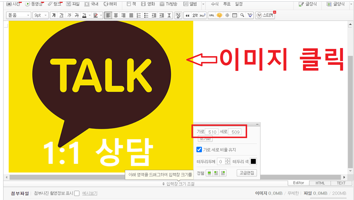Open the 투표 poll menu item
The height and width of the screenshot is (200, 354).
pyautogui.click(x=227, y=4)
